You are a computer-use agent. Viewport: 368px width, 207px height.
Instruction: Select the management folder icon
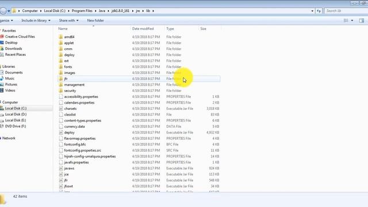(x=61, y=85)
